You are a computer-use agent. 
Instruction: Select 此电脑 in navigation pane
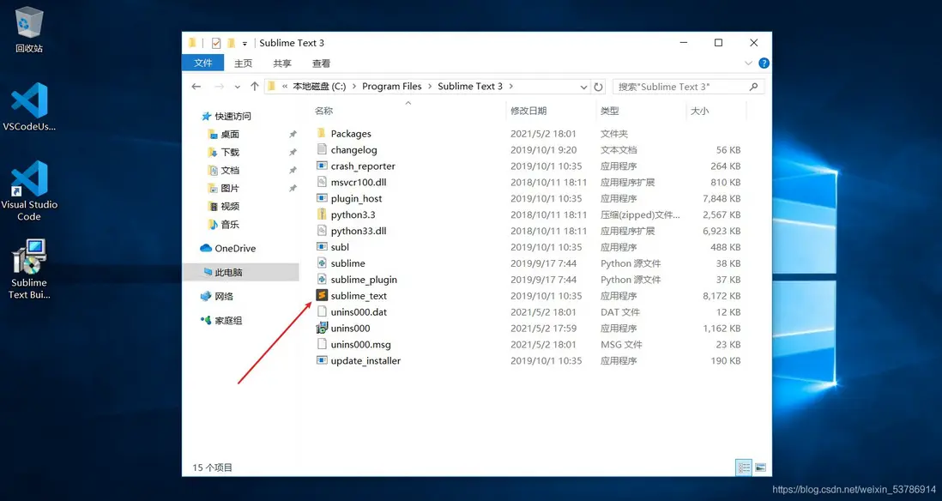point(228,272)
